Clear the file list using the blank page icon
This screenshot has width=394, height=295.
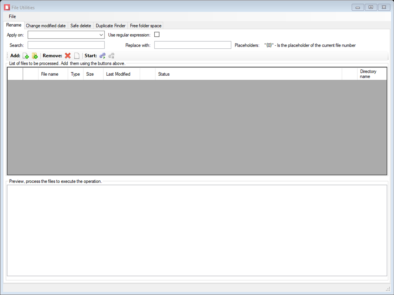pyautogui.click(x=77, y=55)
